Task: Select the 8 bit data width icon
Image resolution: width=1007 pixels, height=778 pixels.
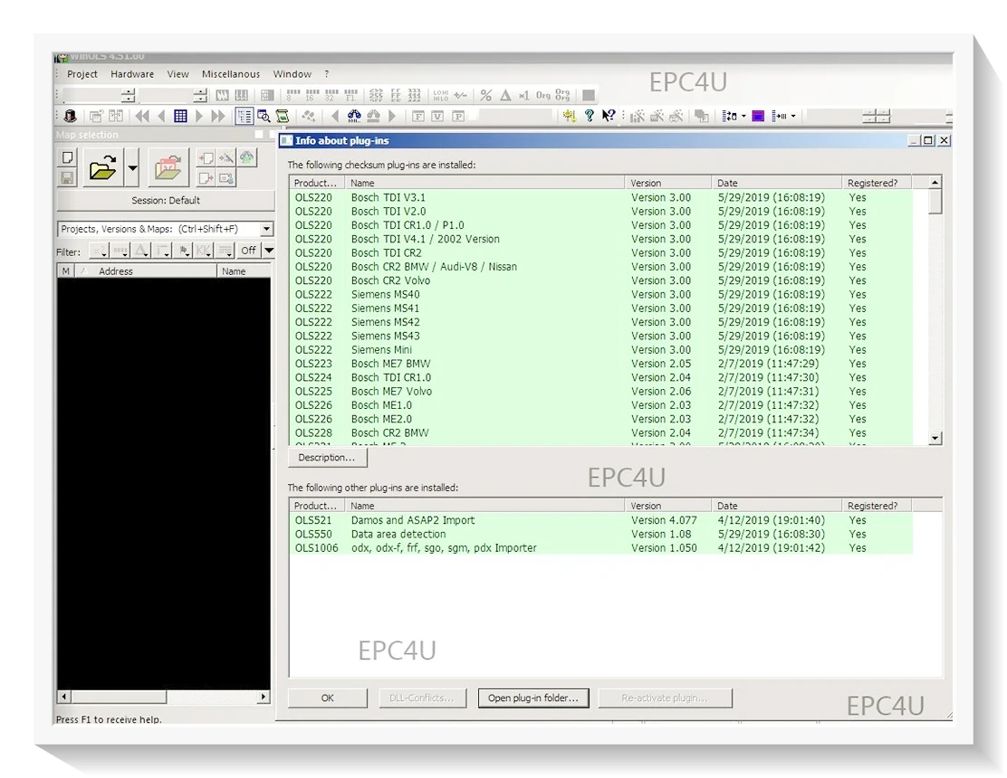Action: coord(293,96)
